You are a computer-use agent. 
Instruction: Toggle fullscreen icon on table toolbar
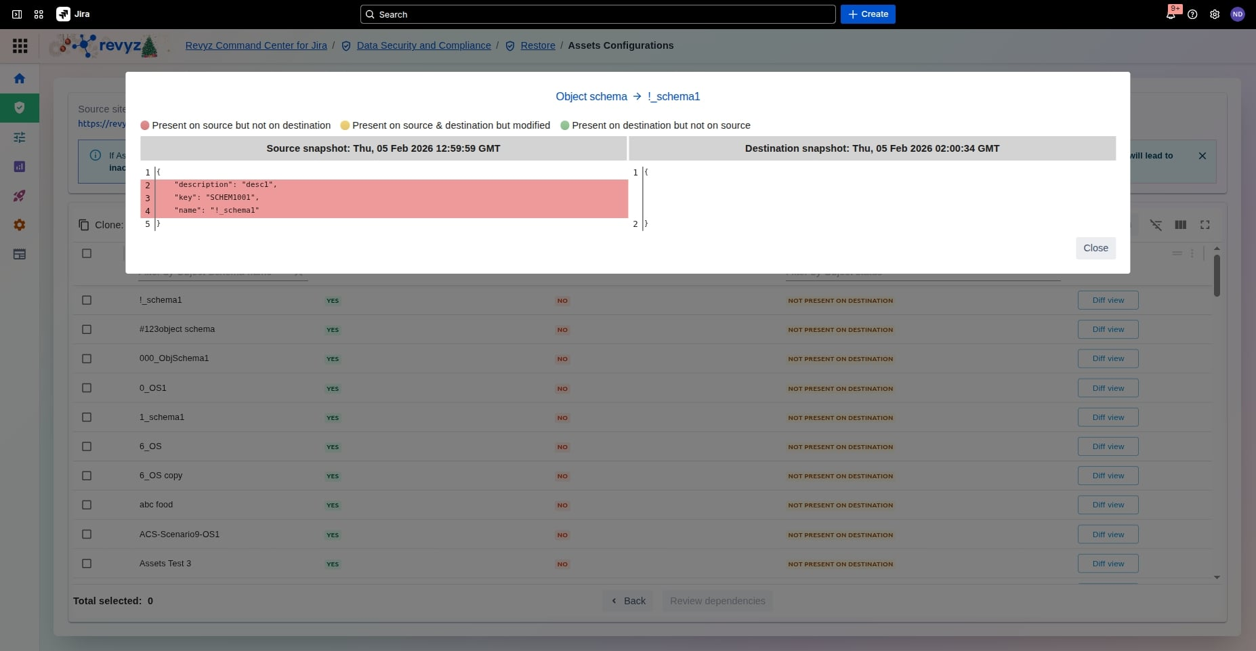pos(1205,225)
